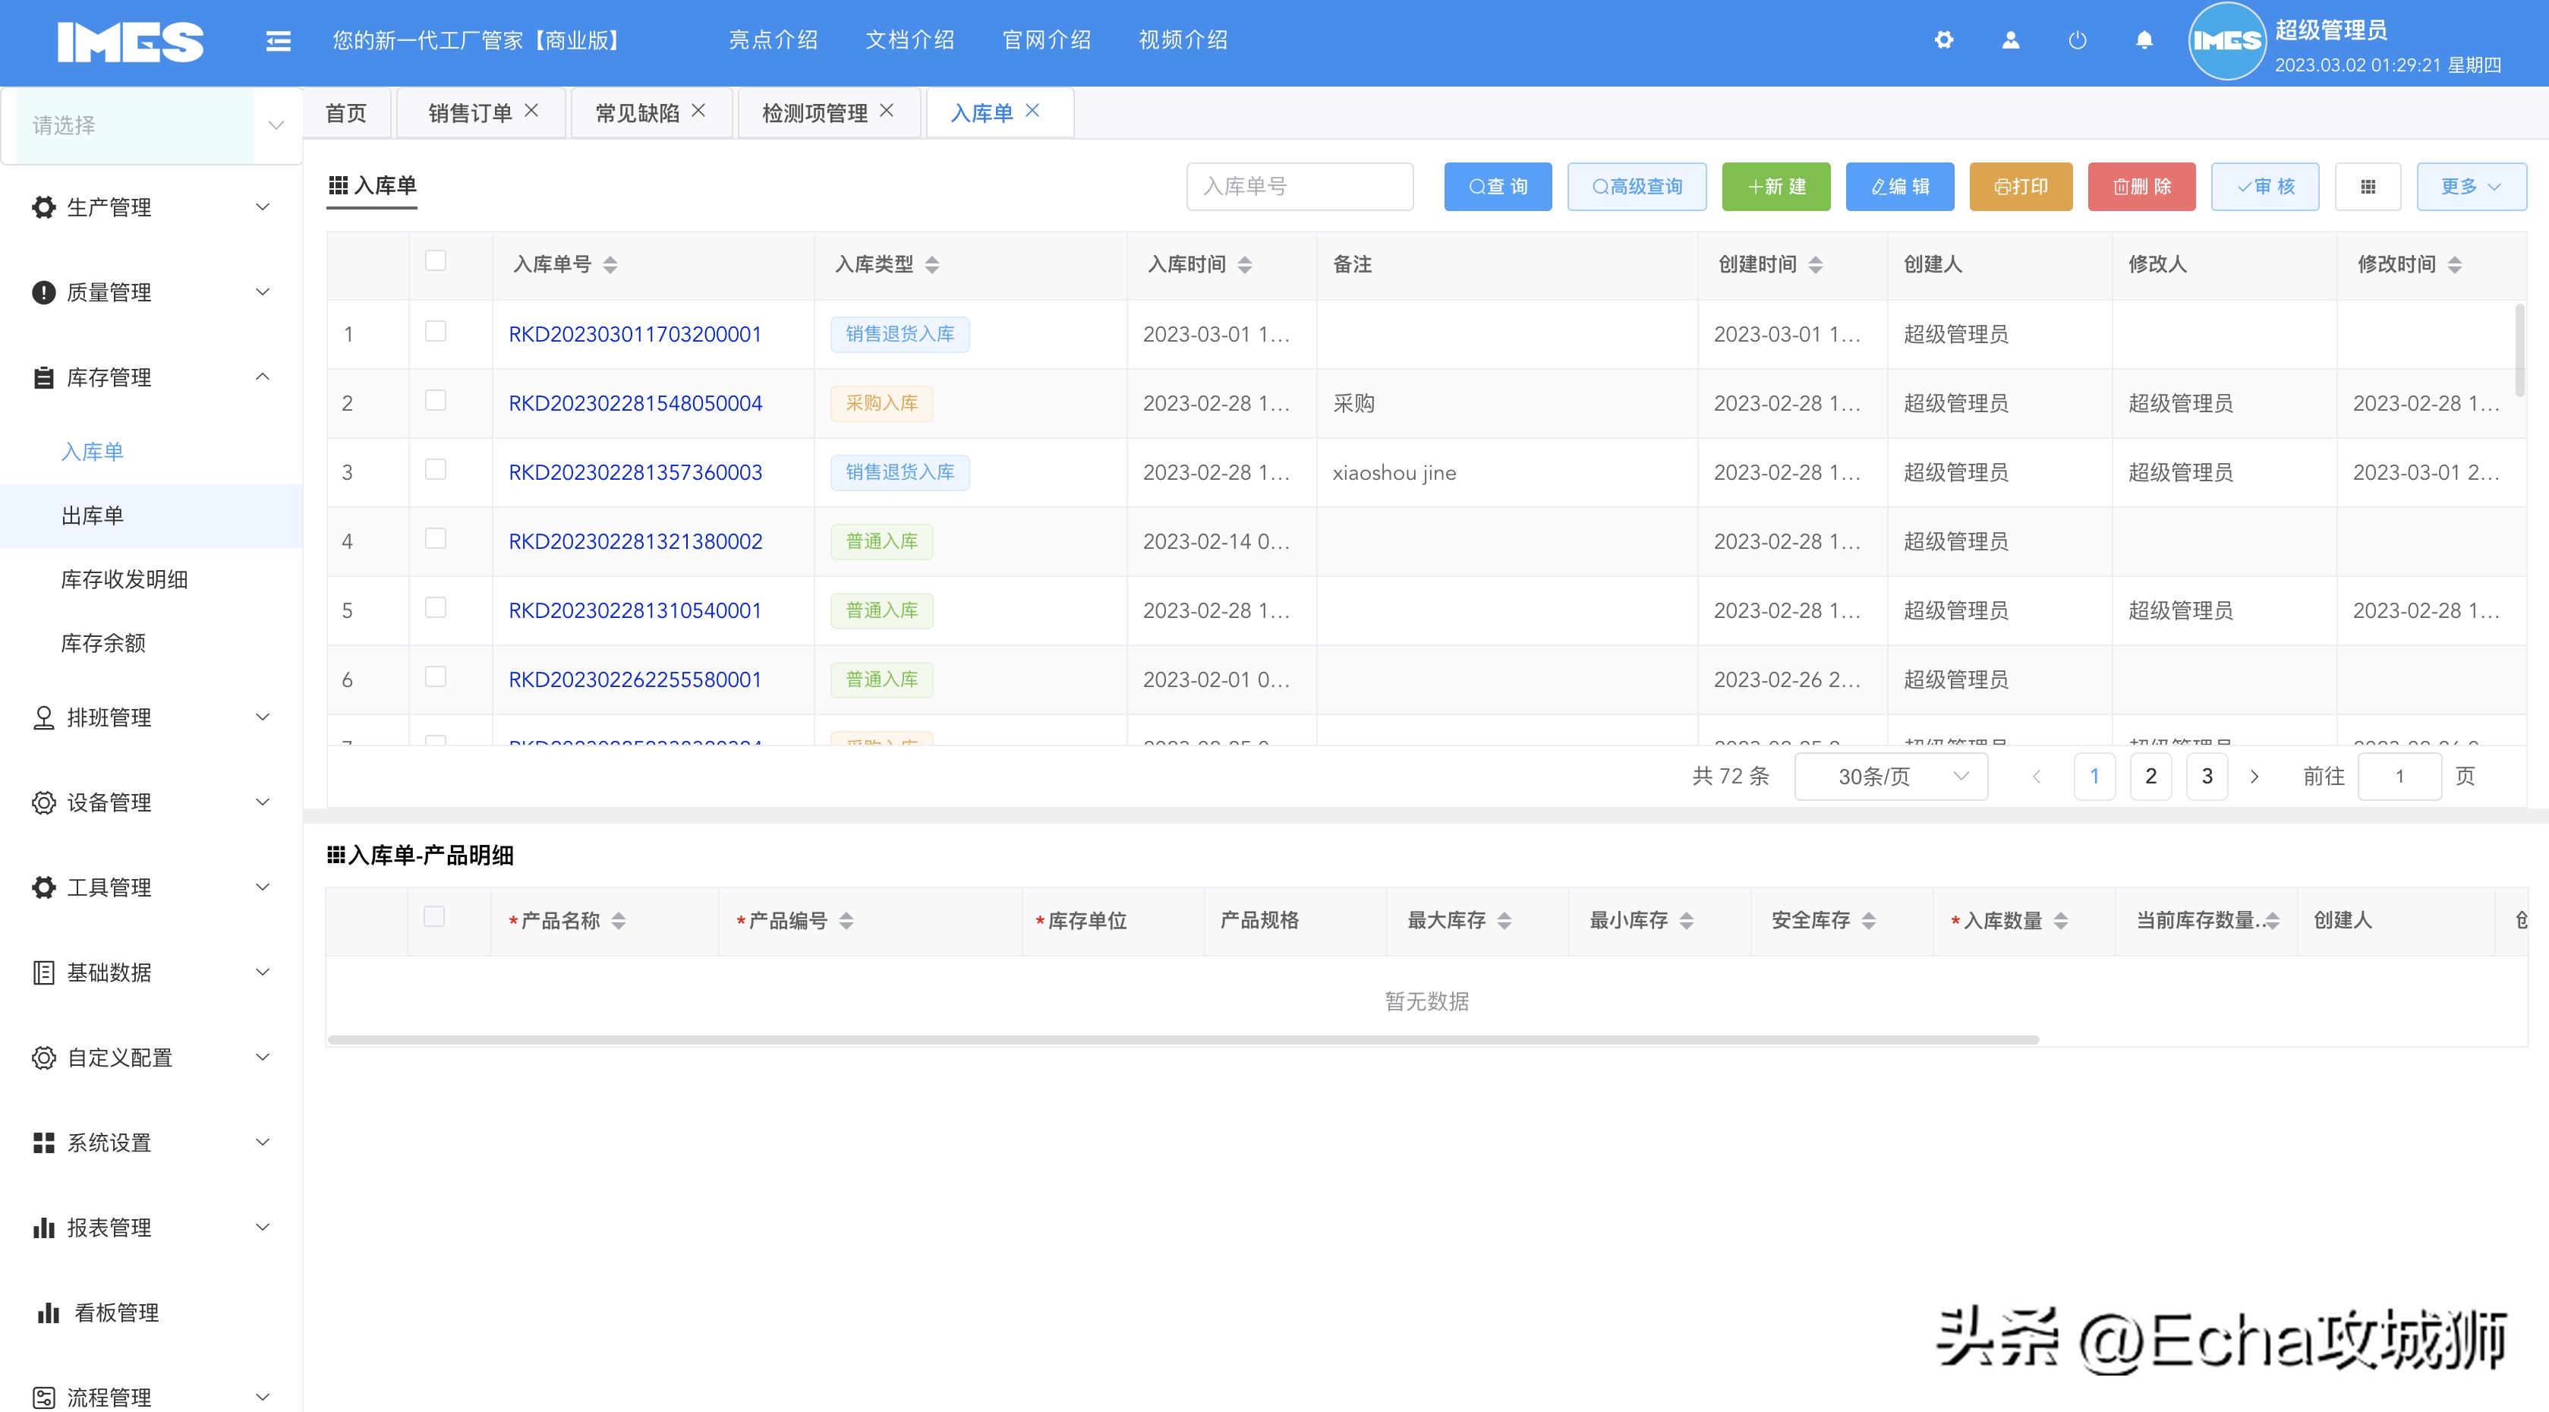Open notifications via the bell icon
2549x1412 pixels.
[x=2144, y=39]
